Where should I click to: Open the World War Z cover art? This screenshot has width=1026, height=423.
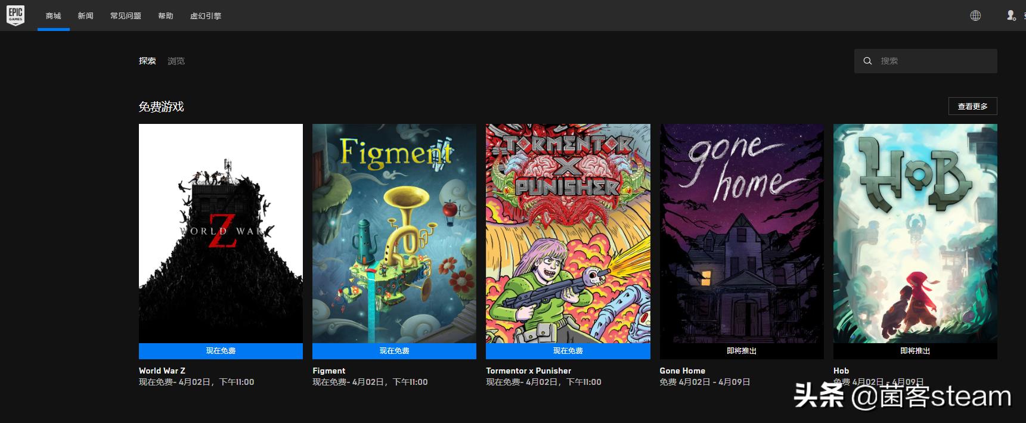(x=221, y=233)
